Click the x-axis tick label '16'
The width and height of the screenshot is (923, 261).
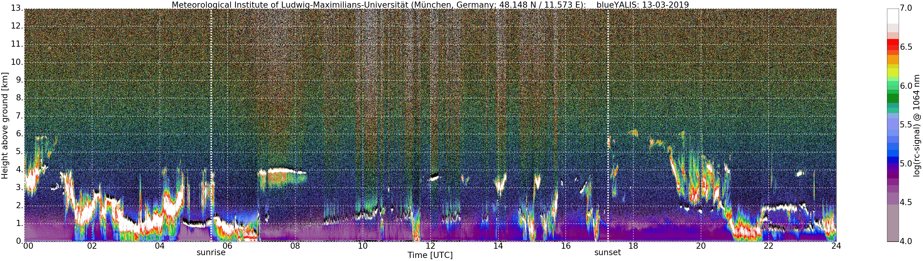point(566,246)
